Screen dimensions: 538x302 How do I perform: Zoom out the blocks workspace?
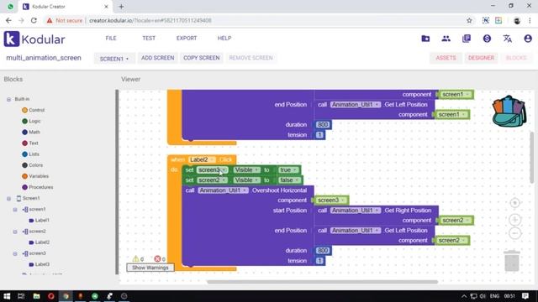click(x=514, y=233)
